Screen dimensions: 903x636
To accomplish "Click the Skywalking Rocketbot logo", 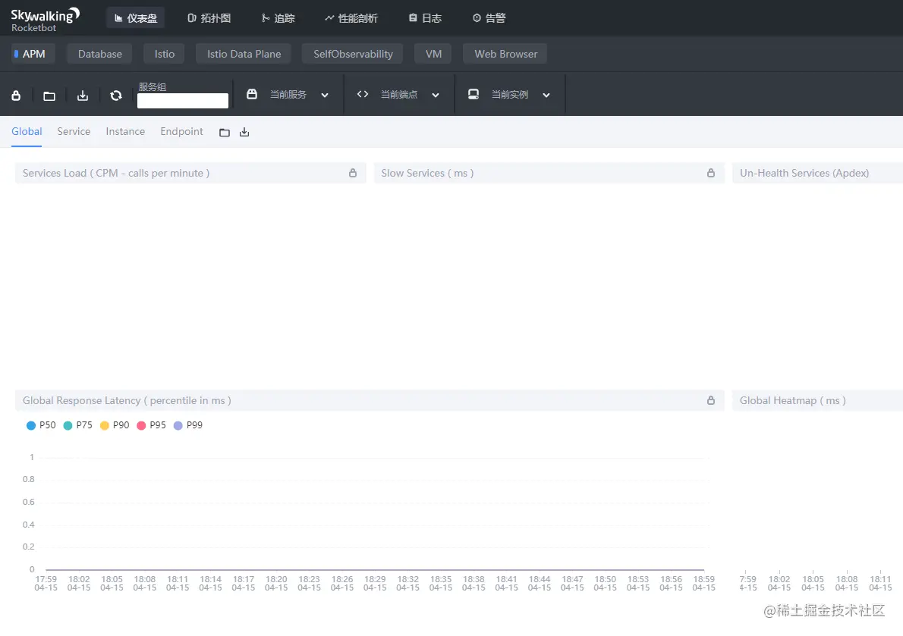I will point(45,20).
